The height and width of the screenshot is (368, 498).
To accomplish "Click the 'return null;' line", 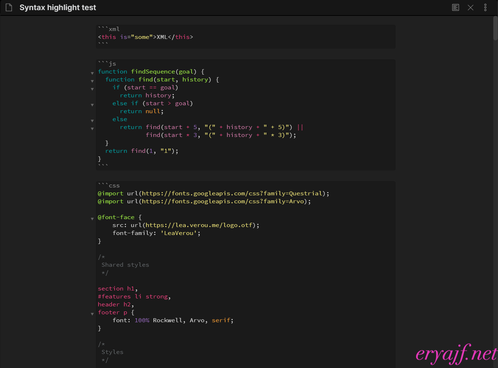I will (x=142, y=111).
